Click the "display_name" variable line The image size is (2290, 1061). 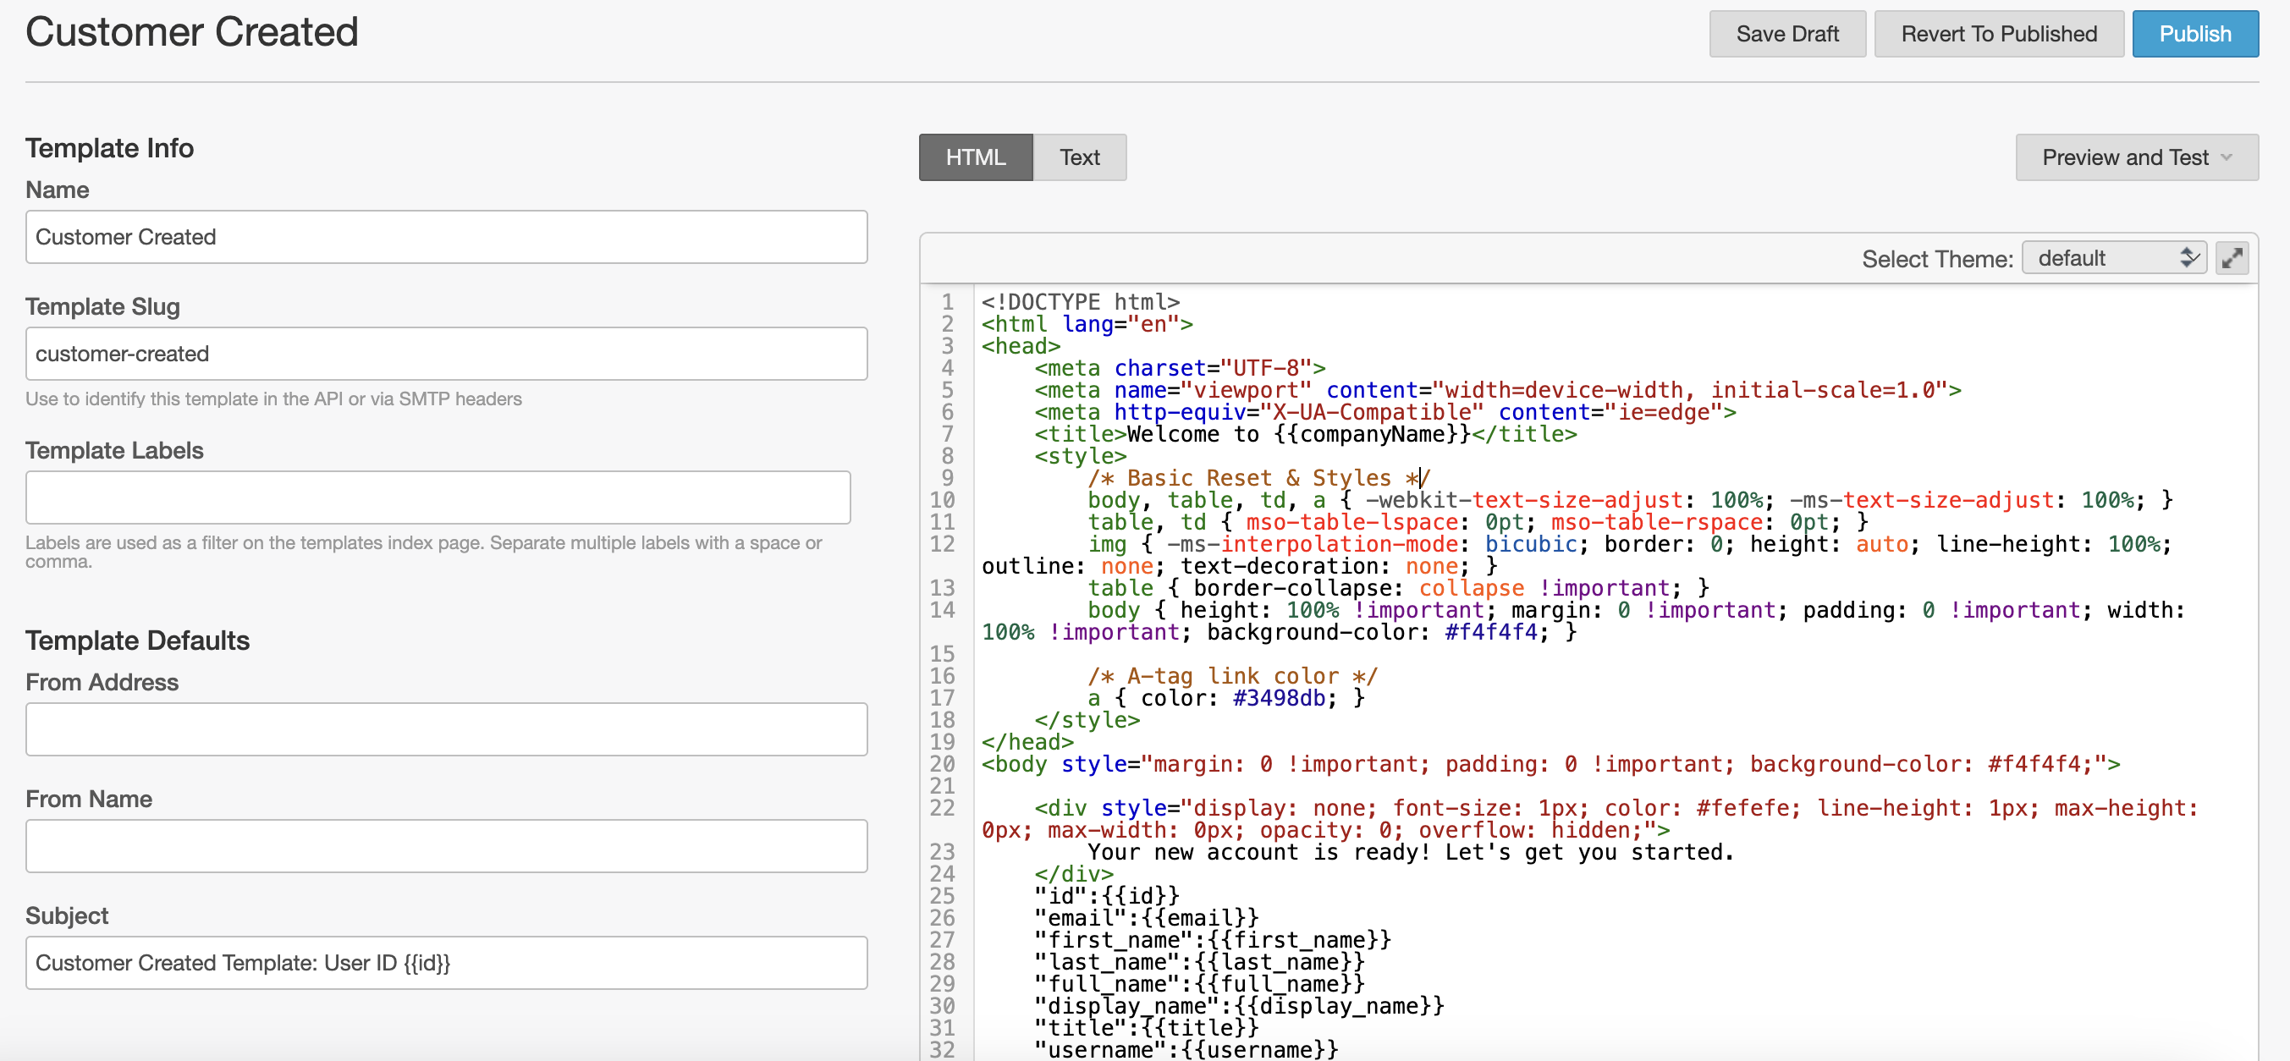click(1239, 1006)
